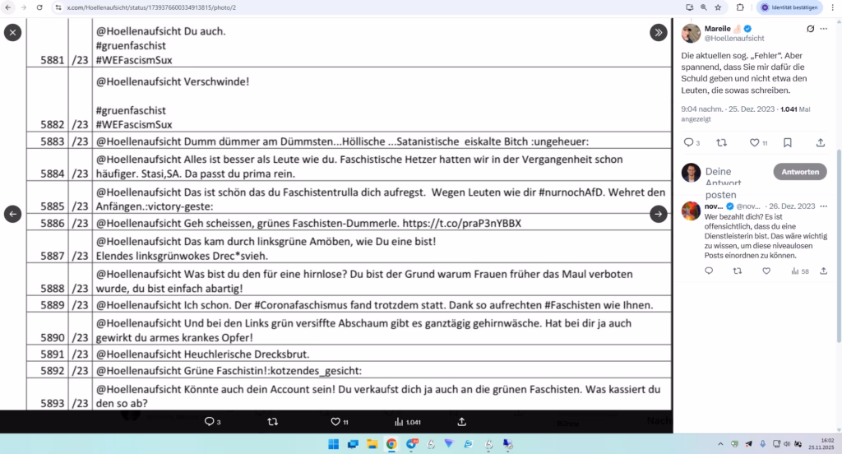The image size is (842, 454).
Task: Share Mareile's post via share icon
Action: click(820, 142)
